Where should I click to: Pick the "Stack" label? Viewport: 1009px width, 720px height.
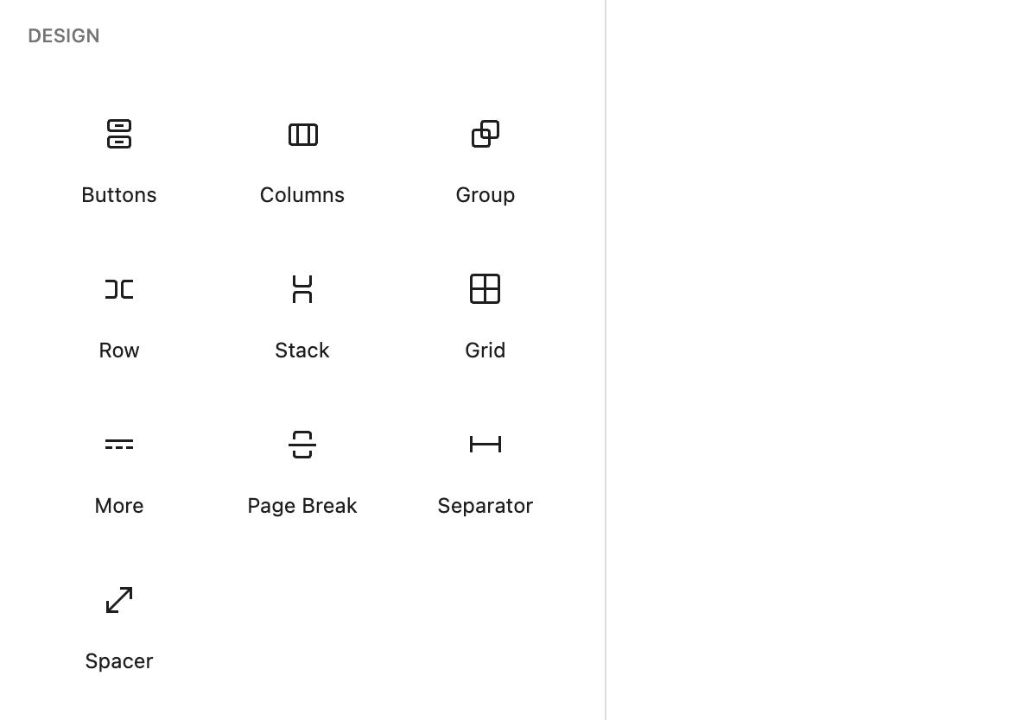(302, 351)
